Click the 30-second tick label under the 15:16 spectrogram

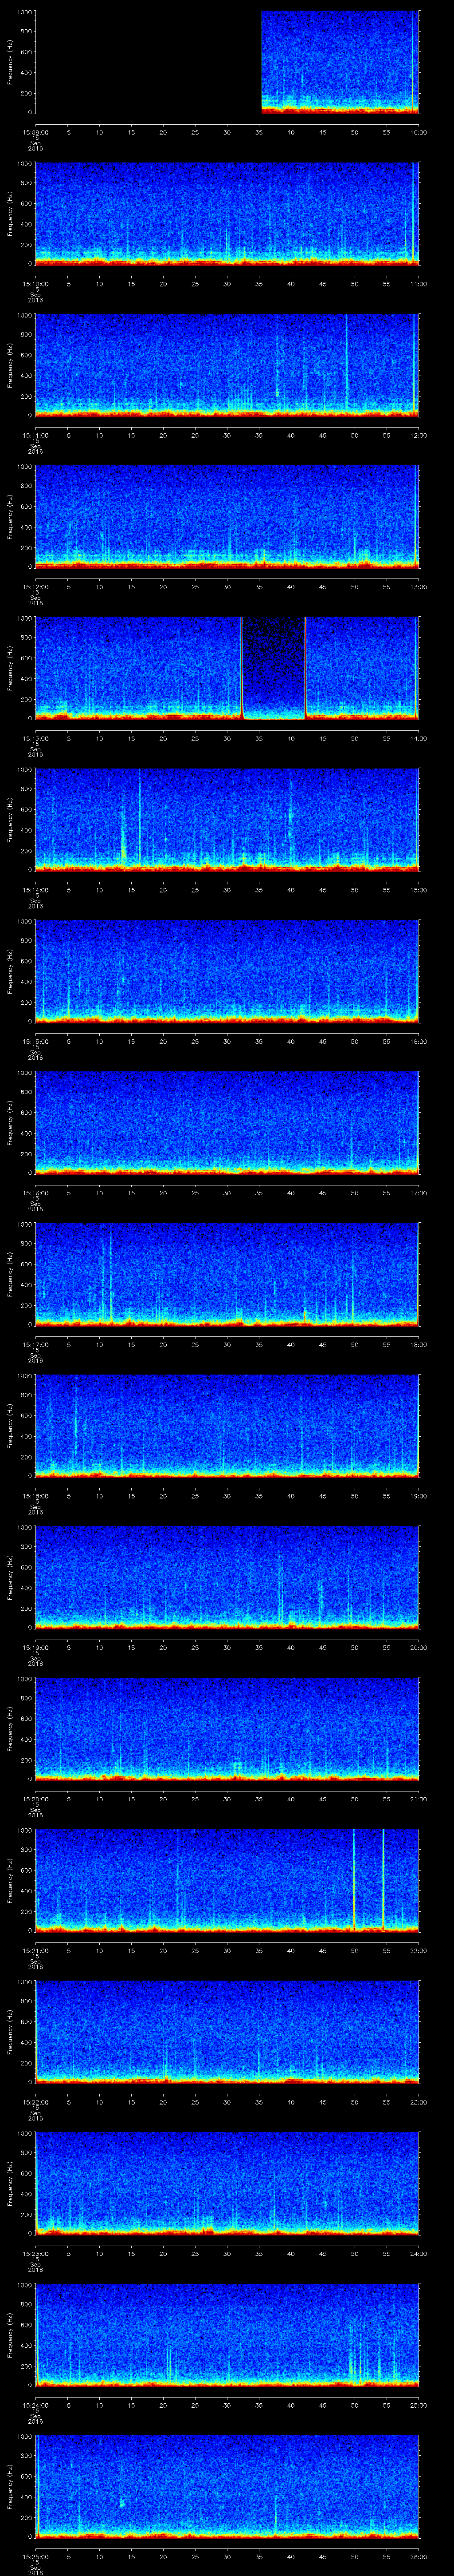227,1193
